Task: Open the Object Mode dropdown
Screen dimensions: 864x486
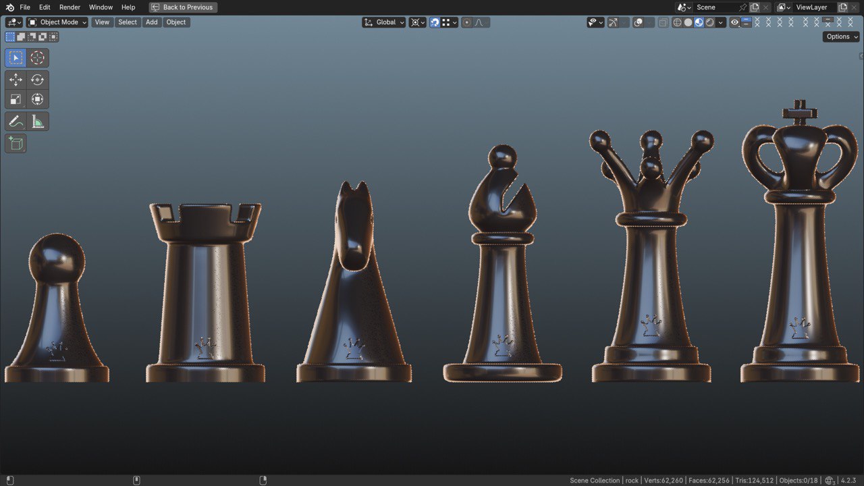Action: tap(57, 22)
